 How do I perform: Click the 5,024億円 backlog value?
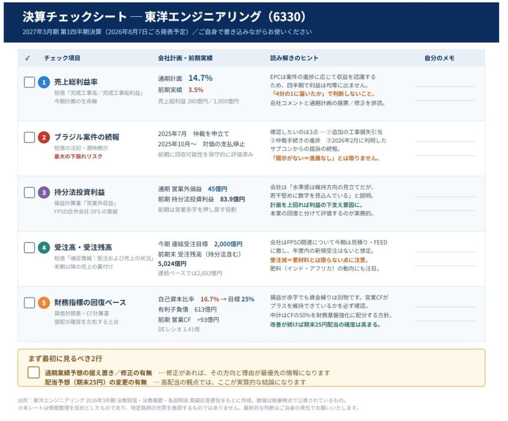coord(172,264)
